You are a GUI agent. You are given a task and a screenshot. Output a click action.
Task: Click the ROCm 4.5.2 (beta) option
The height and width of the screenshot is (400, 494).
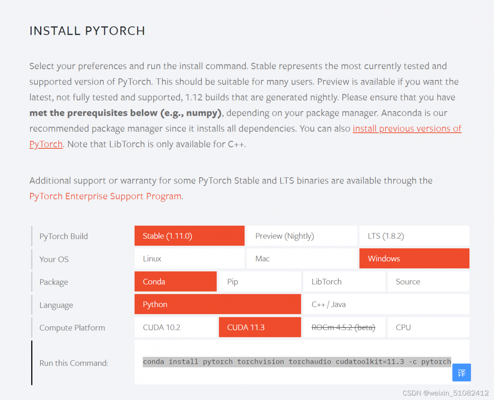coord(344,327)
